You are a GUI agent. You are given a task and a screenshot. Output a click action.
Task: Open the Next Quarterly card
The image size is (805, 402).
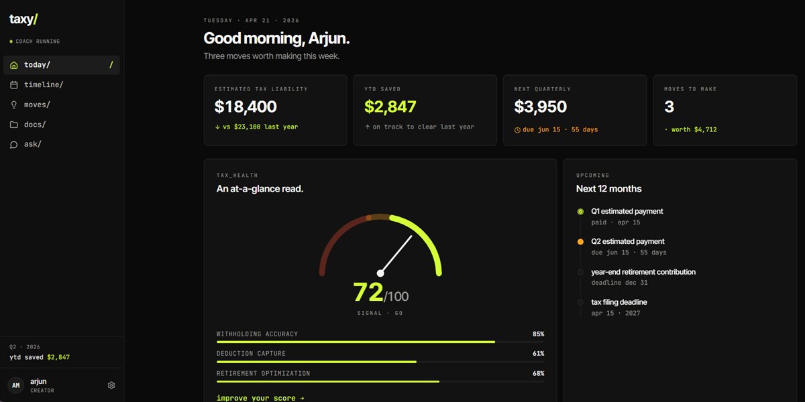pos(575,111)
